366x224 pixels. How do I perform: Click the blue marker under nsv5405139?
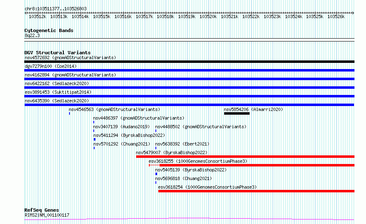156,174
